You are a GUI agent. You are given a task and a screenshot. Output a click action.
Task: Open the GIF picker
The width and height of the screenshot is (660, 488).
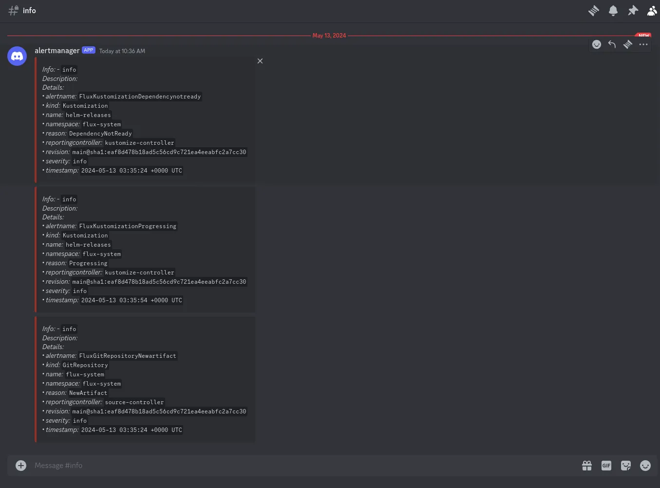coord(606,466)
